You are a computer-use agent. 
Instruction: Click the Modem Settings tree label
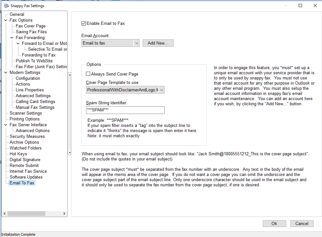pyautogui.click(x=25, y=73)
